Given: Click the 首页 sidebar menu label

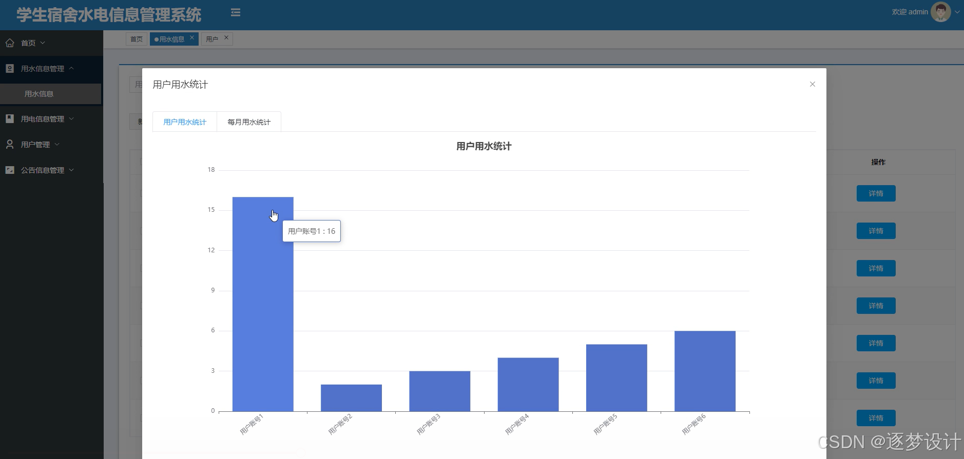Looking at the screenshot, I should pos(28,43).
